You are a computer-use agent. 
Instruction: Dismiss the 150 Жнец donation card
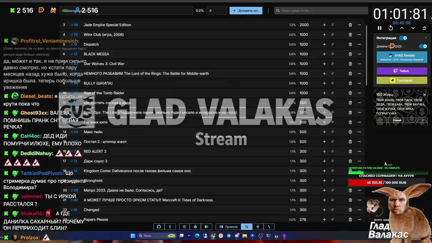tap(425, 95)
